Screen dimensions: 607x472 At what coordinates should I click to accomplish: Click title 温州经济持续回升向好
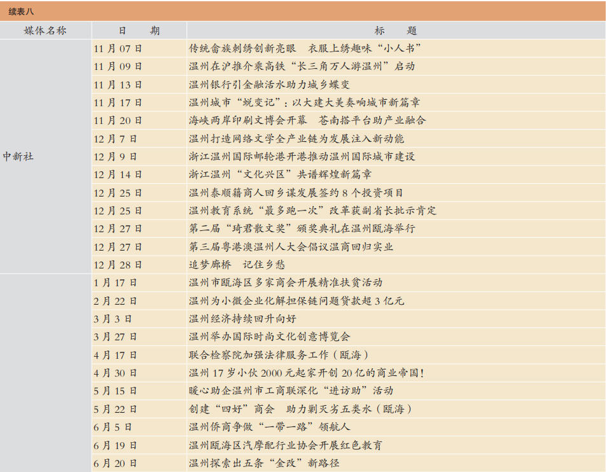pos(242,319)
